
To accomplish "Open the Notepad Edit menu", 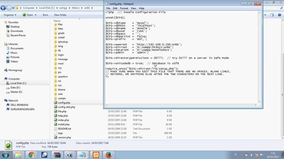I will click(115, 8).
